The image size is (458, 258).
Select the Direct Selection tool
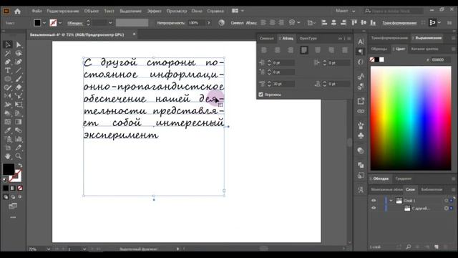(x=19, y=44)
